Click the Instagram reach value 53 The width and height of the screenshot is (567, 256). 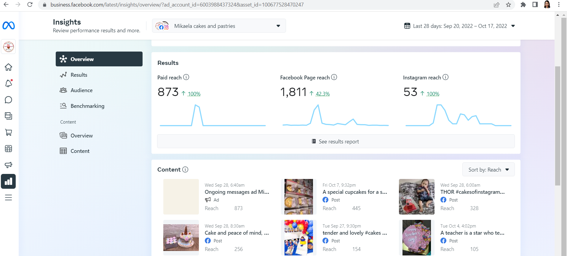tap(411, 92)
